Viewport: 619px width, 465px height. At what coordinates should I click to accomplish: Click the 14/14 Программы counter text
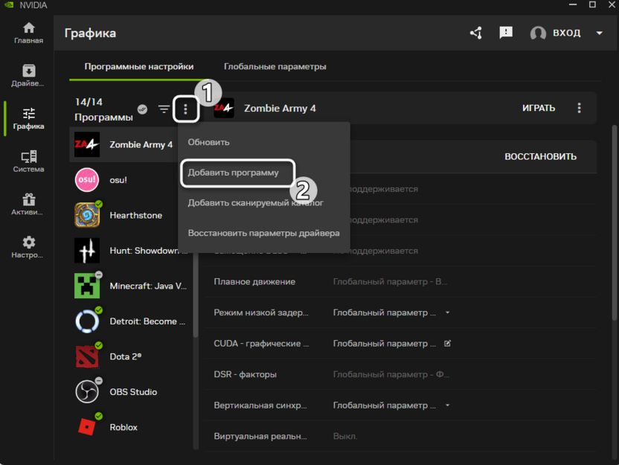103,109
